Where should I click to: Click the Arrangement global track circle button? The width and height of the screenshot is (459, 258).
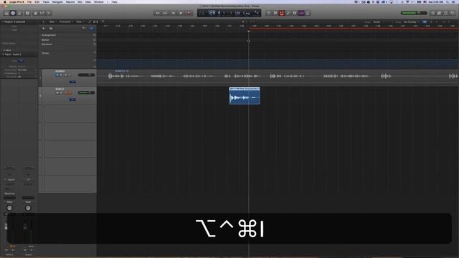click(95, 35)
